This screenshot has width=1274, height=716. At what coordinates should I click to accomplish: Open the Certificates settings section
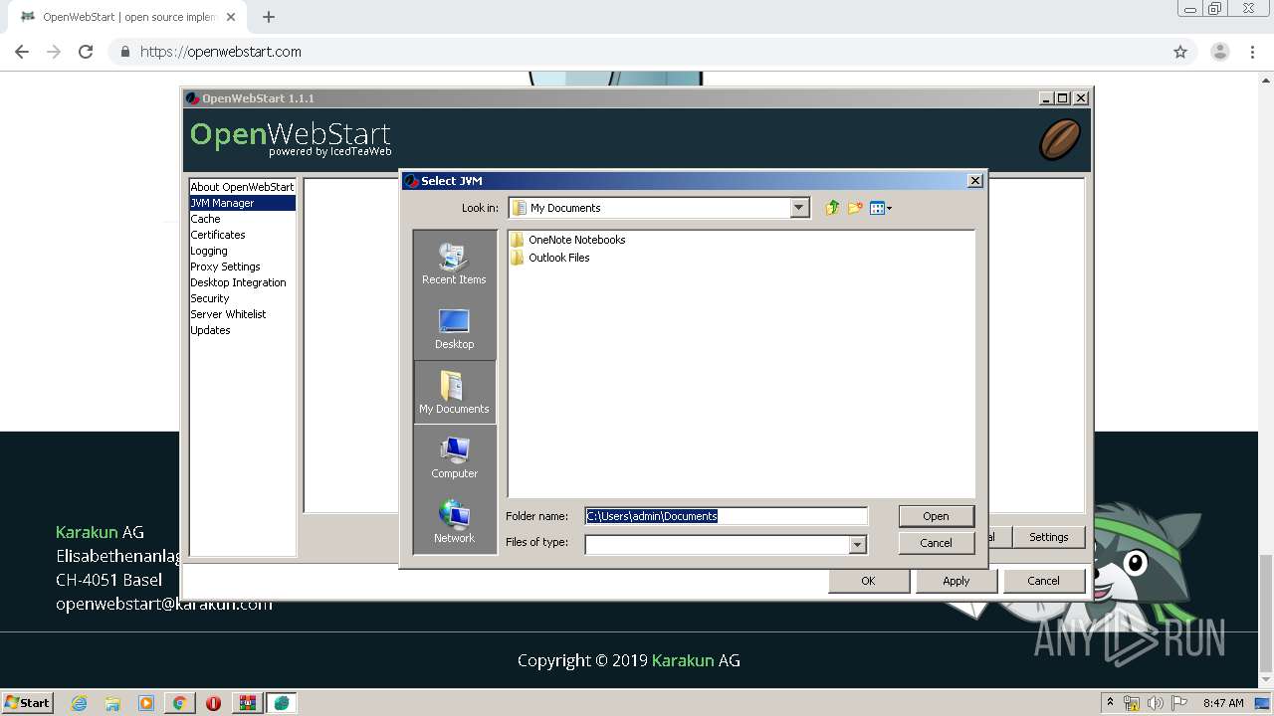coord(242,235)
